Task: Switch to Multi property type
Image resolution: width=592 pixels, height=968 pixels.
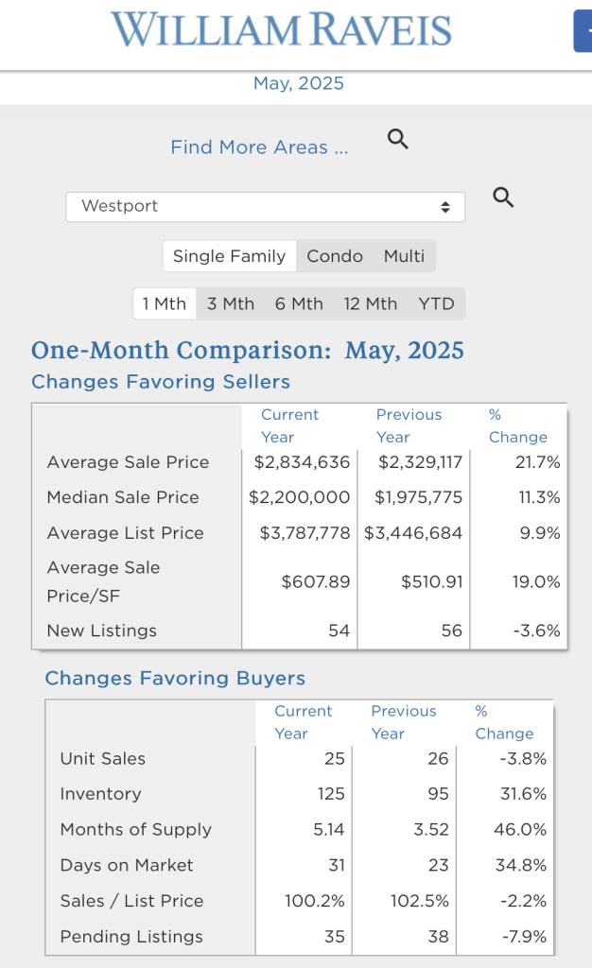Action: click(x=404, y=256)
